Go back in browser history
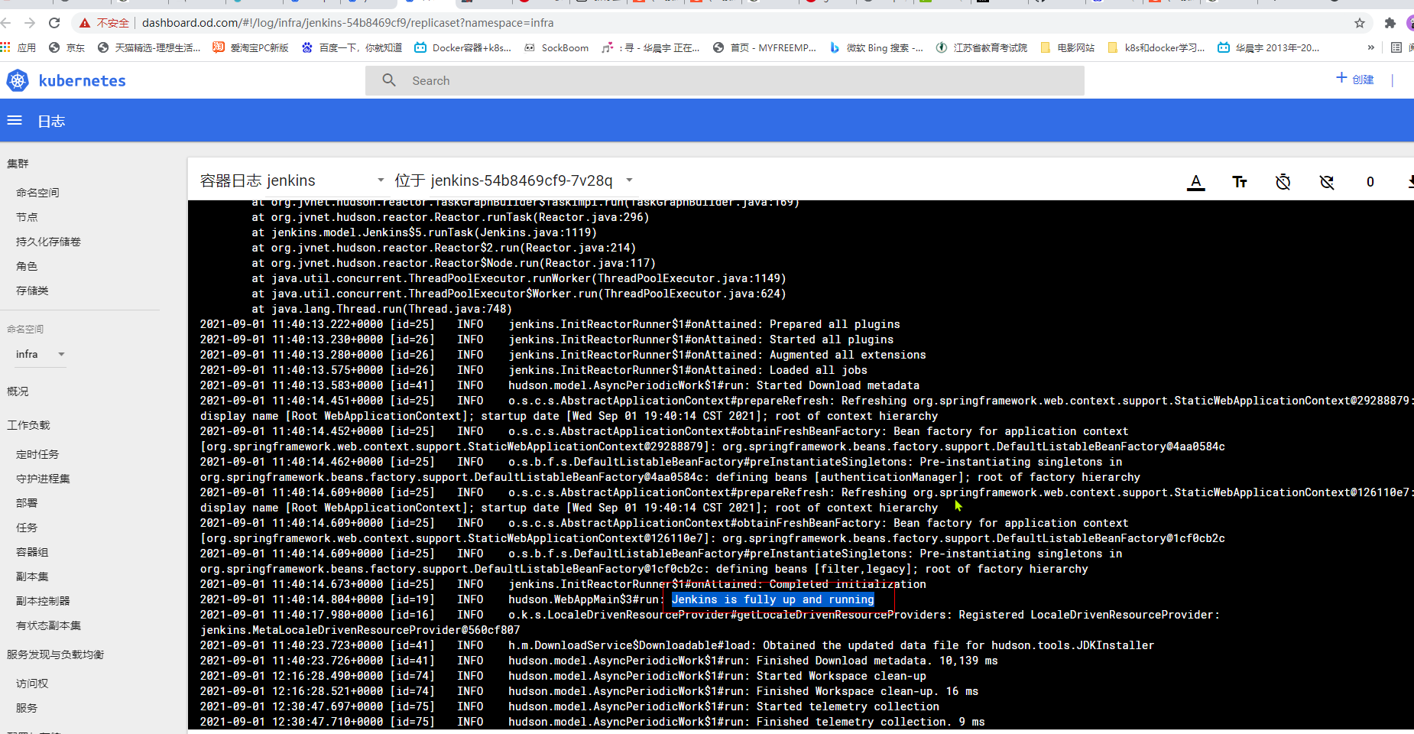This screenshot has width=1414, height=734. point(8,23)
